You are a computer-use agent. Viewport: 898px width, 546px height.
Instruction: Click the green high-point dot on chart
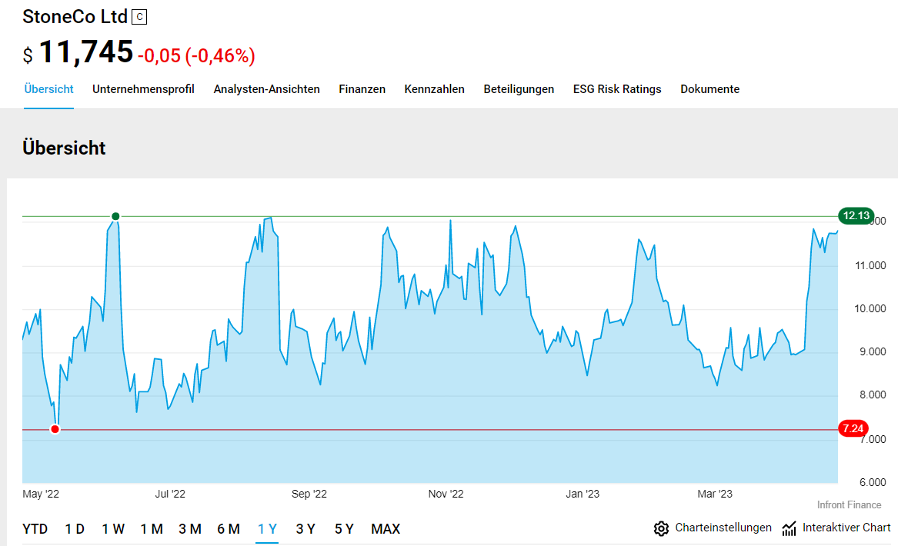[x=115, y=216]
